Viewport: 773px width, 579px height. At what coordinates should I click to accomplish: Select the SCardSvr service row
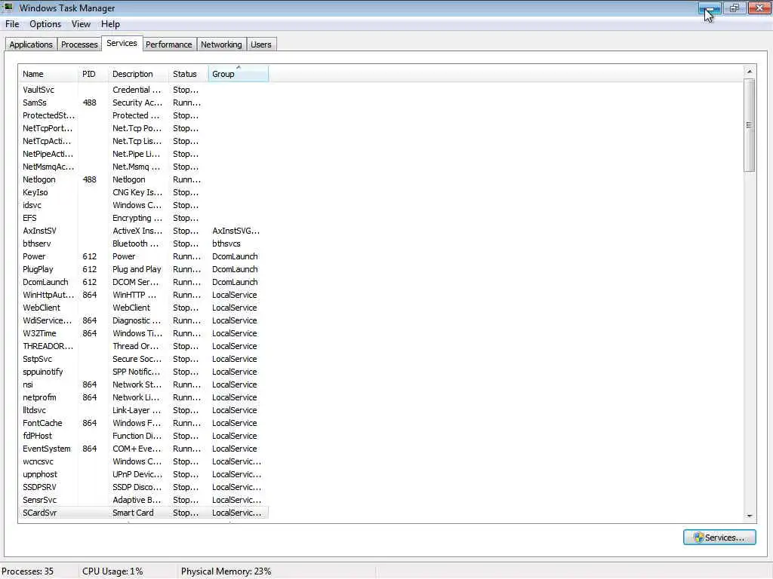[x=143, y=512]
